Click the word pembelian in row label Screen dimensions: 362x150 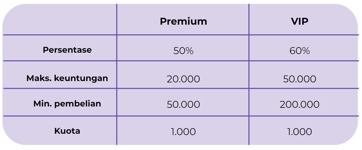(x=78, y=104)
